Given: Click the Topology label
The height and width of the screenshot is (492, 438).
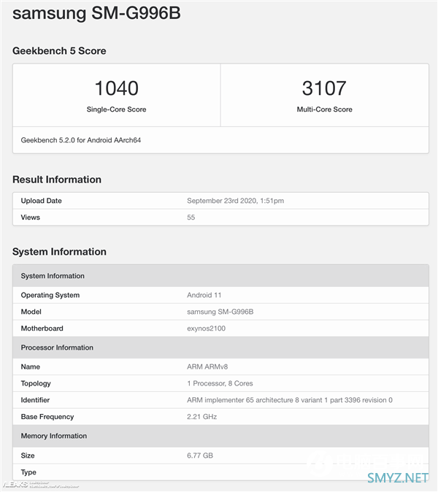Looking at the screenshot, I should tap(36, 383).
